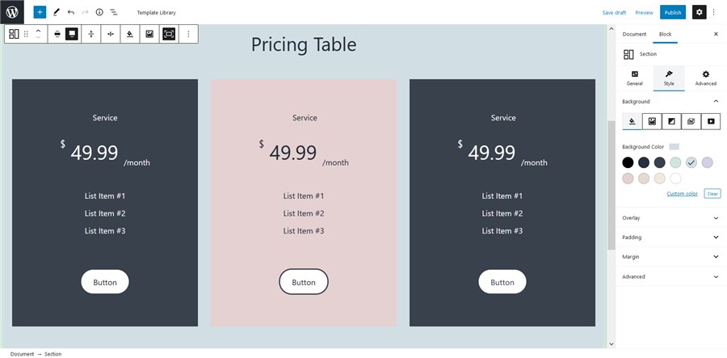Image resolution: width=727 pixels, height=358 pixels.
Task: Click the WordPress logo icon
Action: pyautogui.click(x=12, y=12)
